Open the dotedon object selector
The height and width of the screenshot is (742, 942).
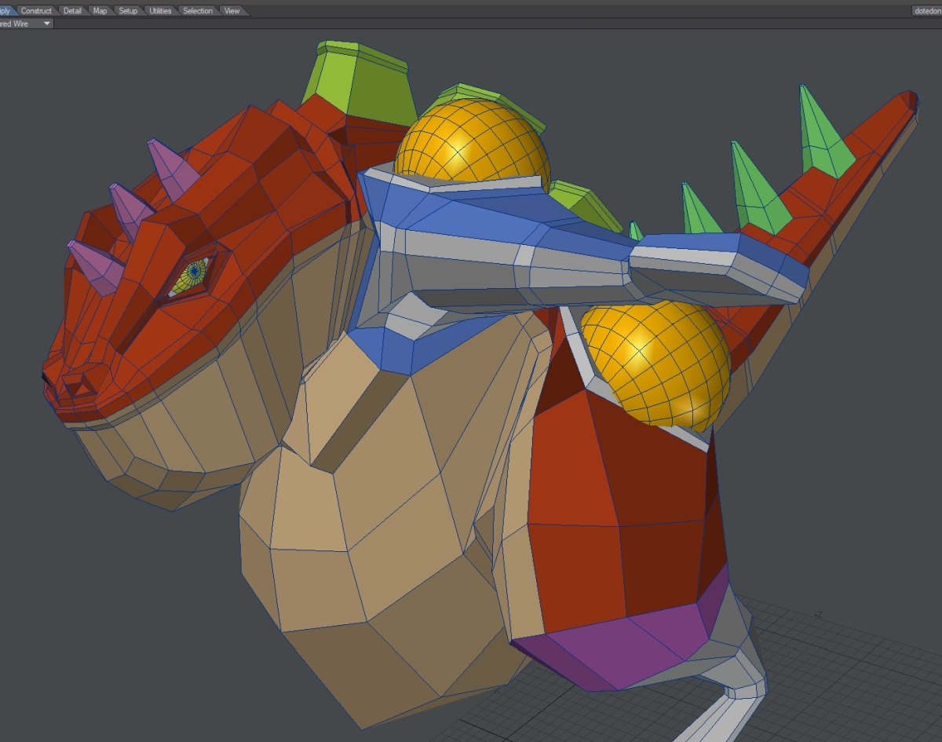(926, 11)
